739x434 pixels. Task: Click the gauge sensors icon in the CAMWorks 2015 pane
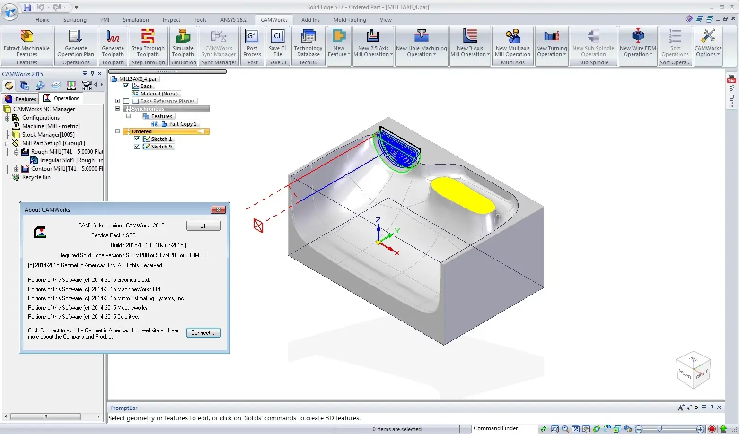coord(71,86)
